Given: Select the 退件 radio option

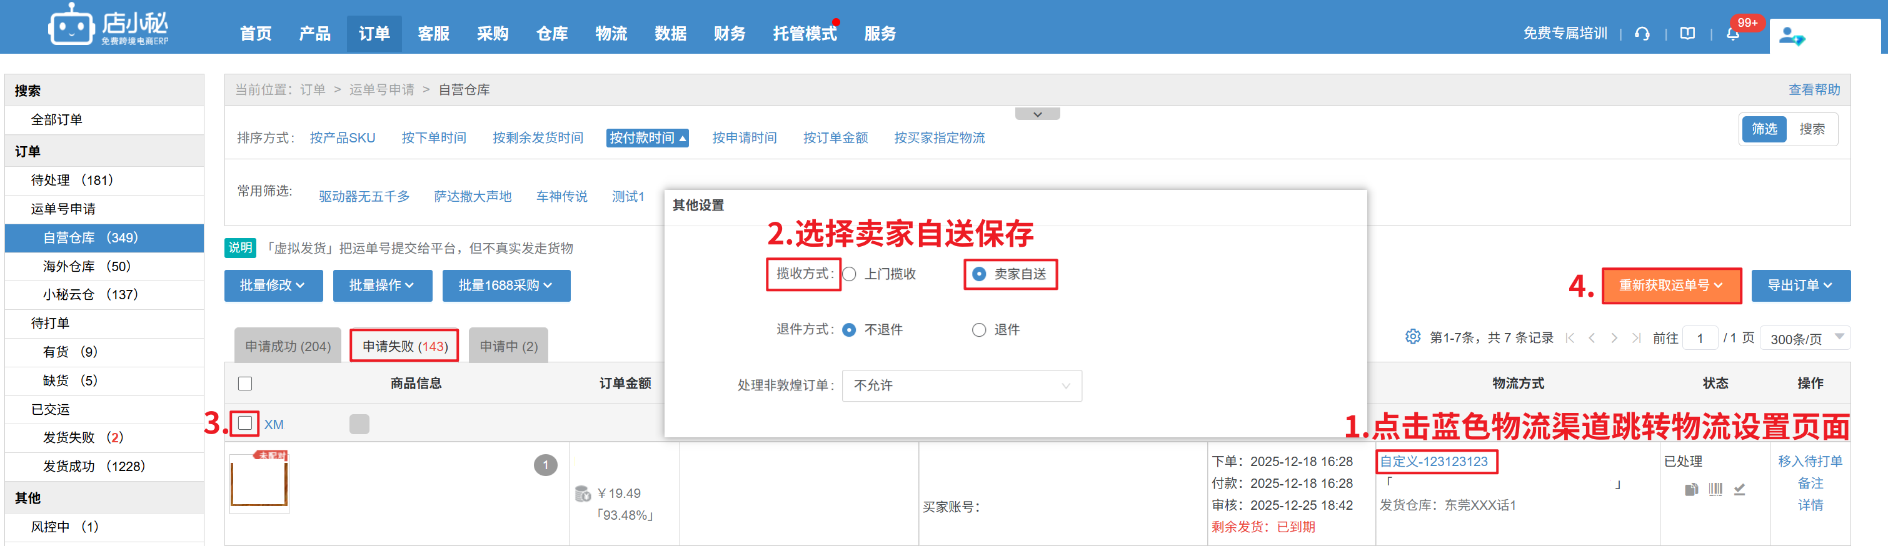Looking at the screenshot, I should click(978, 329).
